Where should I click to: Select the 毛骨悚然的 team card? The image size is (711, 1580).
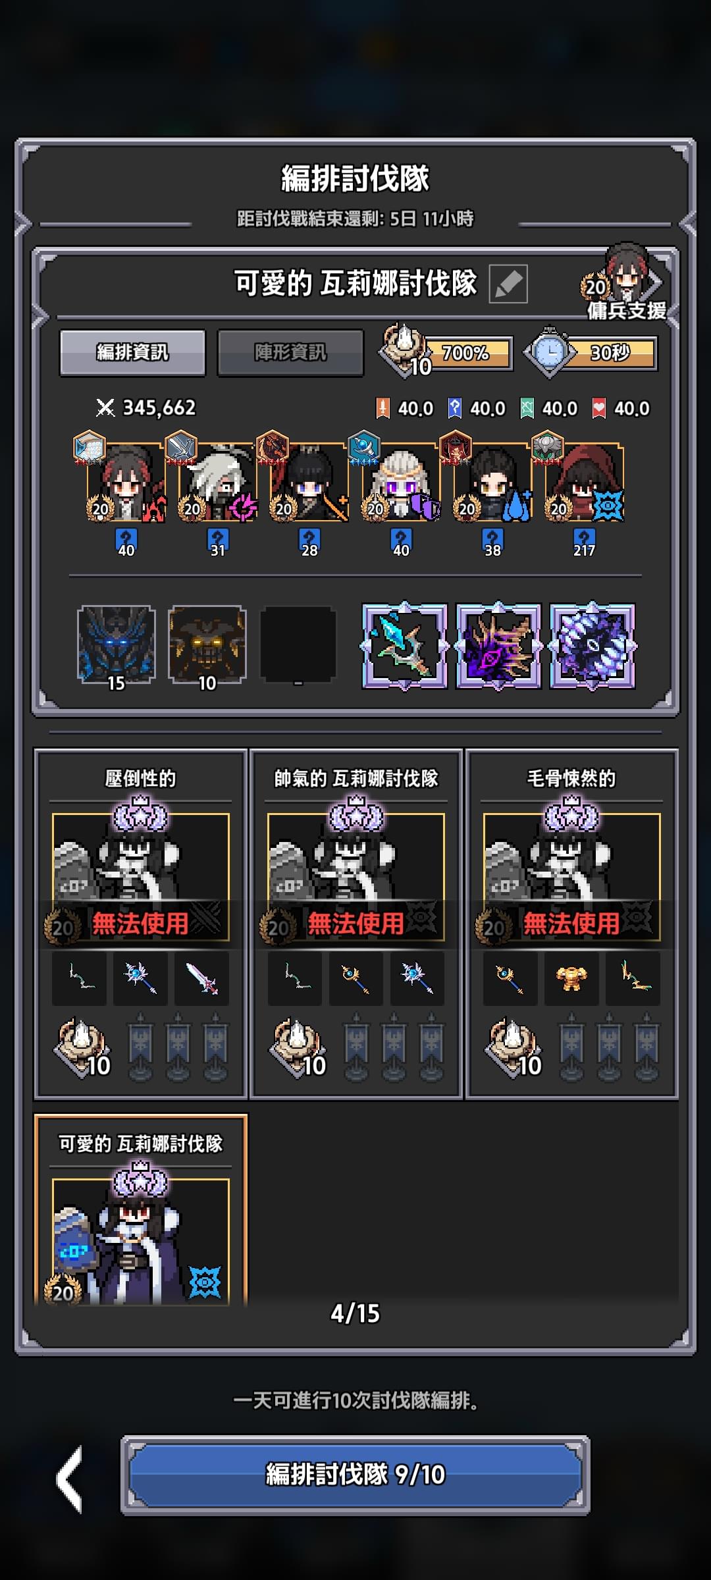click(x=571, y=924)
